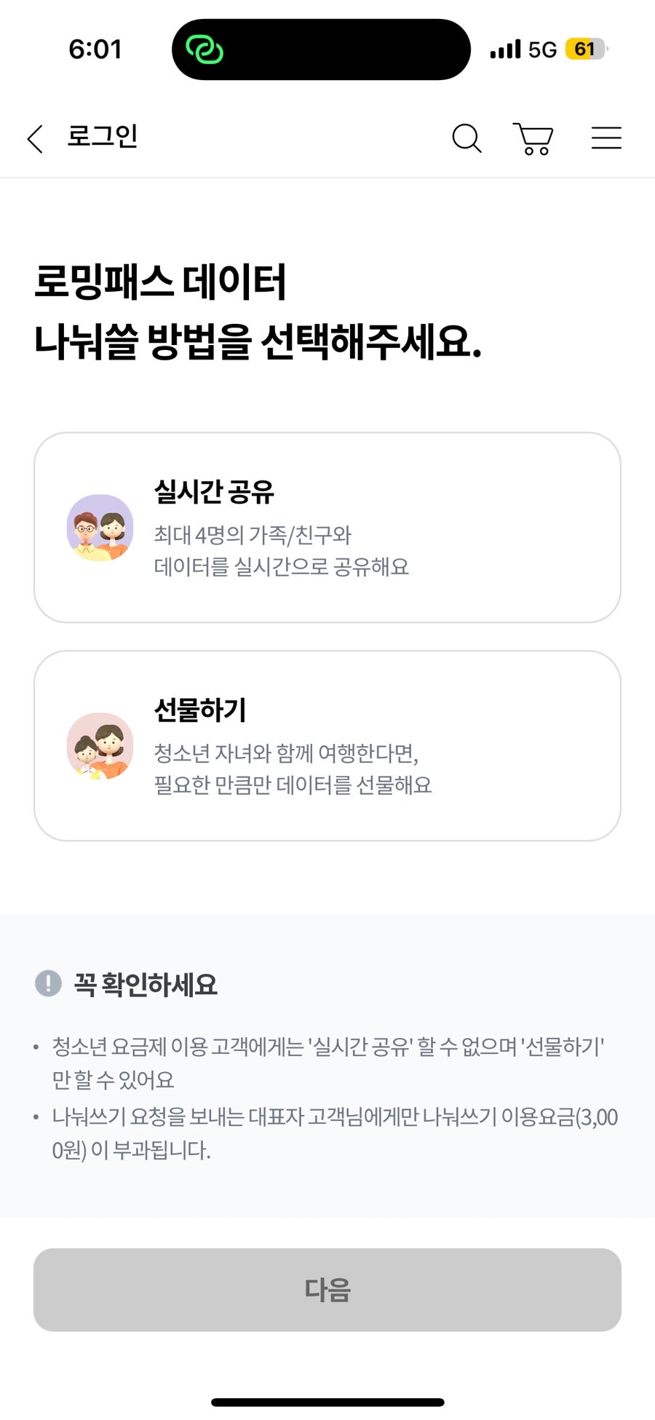
Task: Tap the green link icon in Dynamic Island
Action: 205,49
